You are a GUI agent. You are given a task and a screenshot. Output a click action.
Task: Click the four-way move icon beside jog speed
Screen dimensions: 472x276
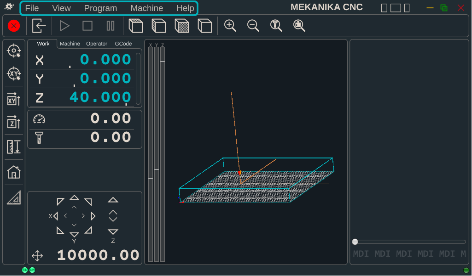point(37,256)
